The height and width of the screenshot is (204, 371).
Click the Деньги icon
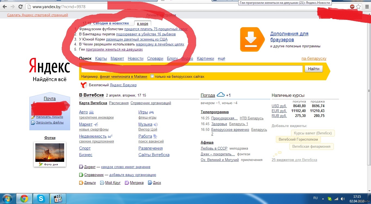pyautogui.click(x=81, y=183)
